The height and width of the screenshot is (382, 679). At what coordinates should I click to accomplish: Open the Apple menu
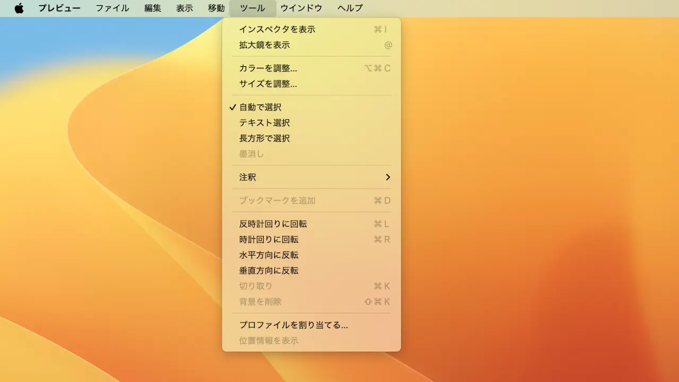pyautogui.click(x=19, y=8)
